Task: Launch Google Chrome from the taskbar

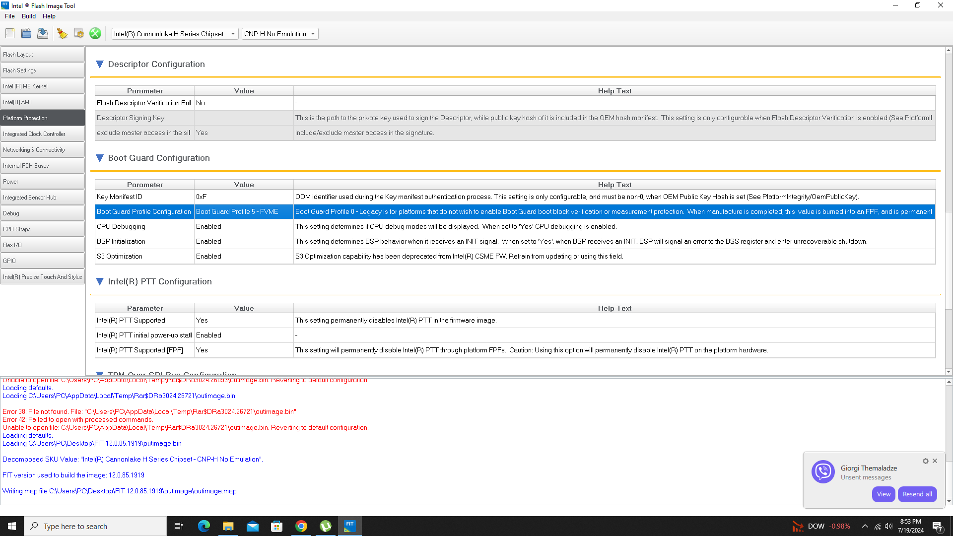Action: pyautogui.click(x=301, y=526)
